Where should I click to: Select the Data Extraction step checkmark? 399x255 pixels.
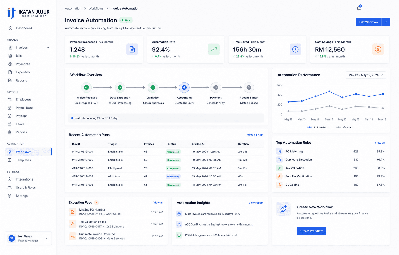pos(120,87)
